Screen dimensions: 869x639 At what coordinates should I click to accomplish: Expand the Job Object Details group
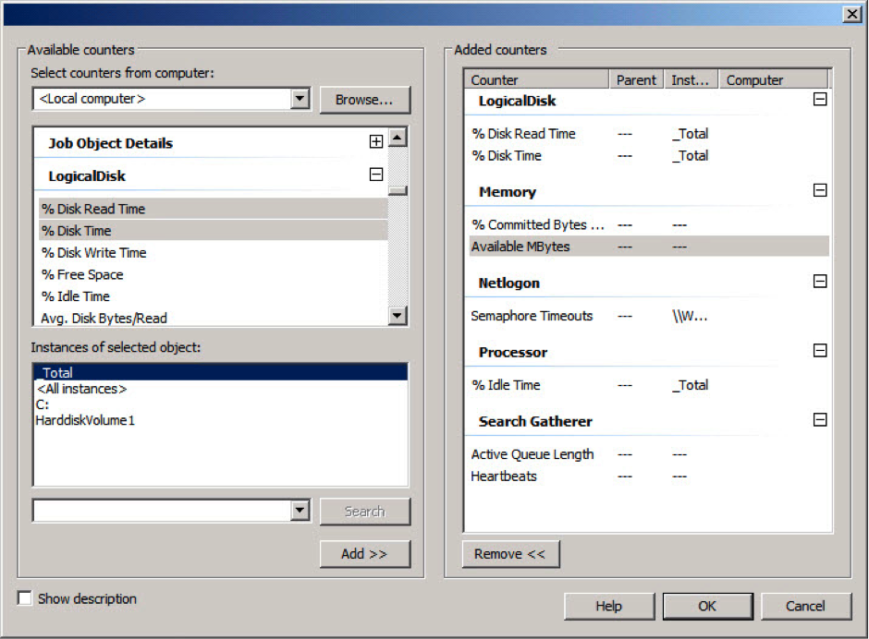pos(375,142)
